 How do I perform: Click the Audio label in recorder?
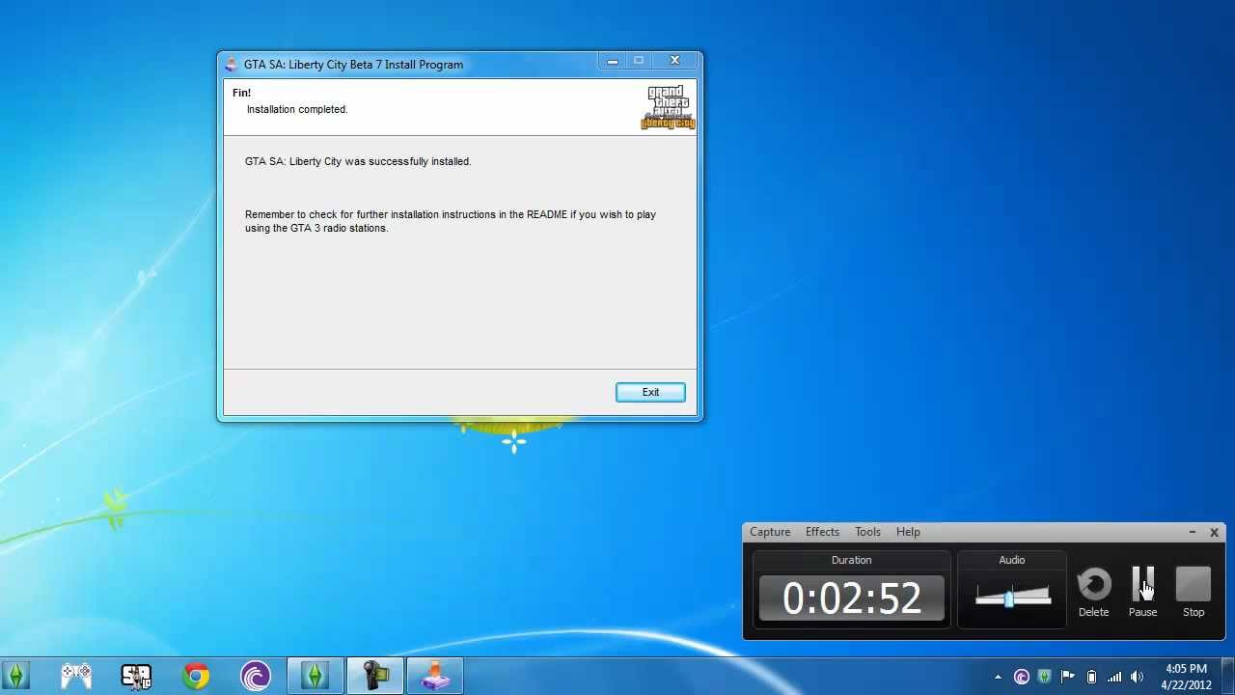coord(1011,560)
